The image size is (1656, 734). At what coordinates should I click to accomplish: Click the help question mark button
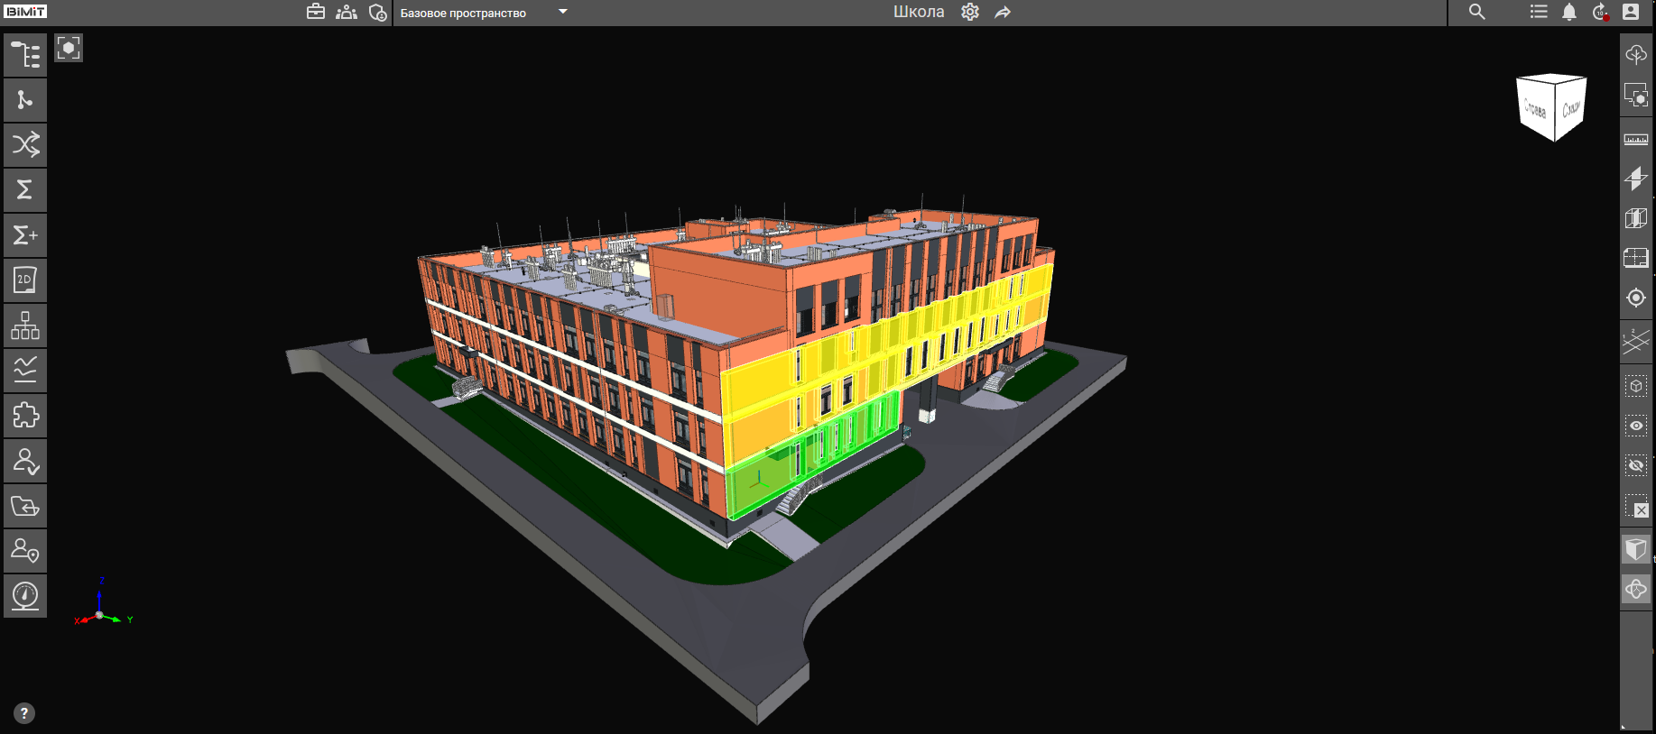click(x=24, y=713)
